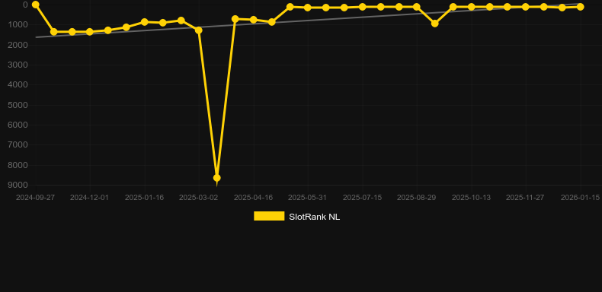Image resolution: width=602 pixels, height=292 pixels.
Task: Click the 3000 y-axis label
Action: [18, 65]
